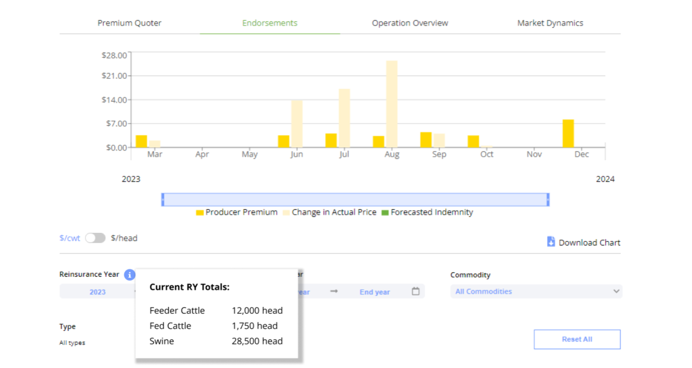Click the 2023 year label under chart
Screen dimensions: 692x368
tap(131, 179)
